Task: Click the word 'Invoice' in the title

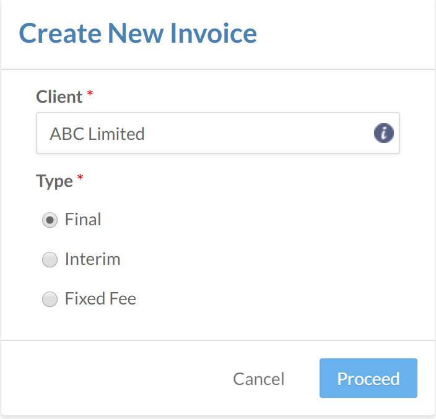Action: [214, 33]
